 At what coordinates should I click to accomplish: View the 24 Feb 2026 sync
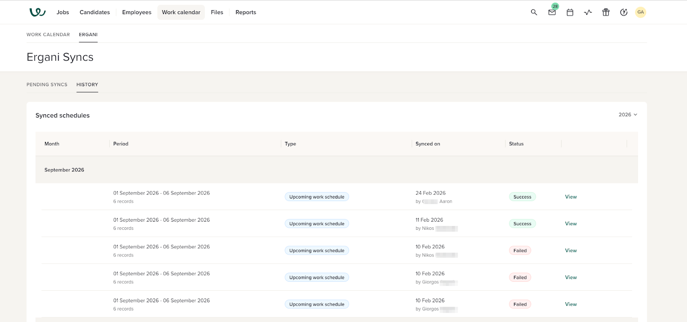[571, 197]
